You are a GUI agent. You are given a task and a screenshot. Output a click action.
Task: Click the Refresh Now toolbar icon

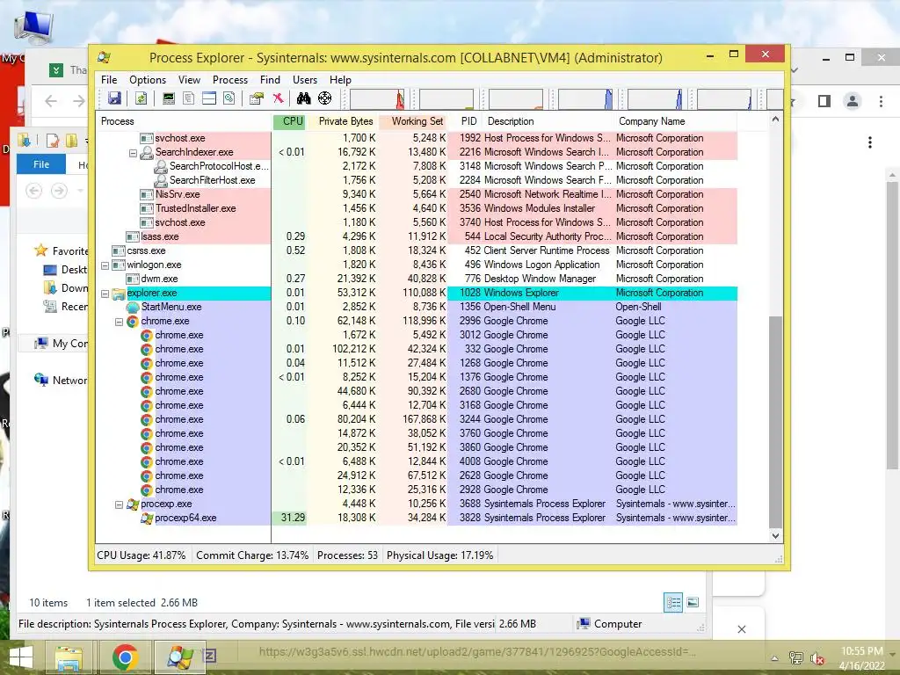pos(141,98)
